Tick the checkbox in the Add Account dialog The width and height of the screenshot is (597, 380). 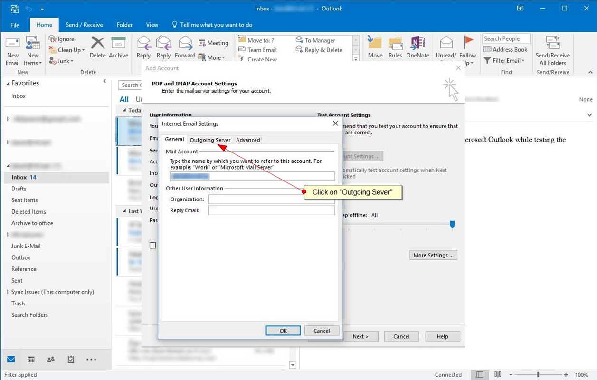[153, 246]
